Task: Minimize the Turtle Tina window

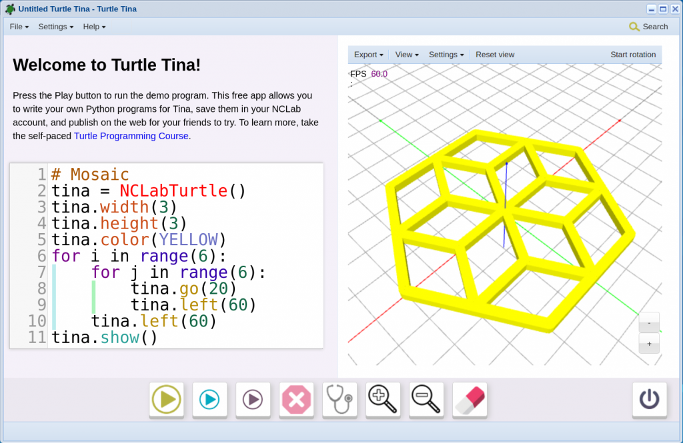Action: [x=652, y=9]
